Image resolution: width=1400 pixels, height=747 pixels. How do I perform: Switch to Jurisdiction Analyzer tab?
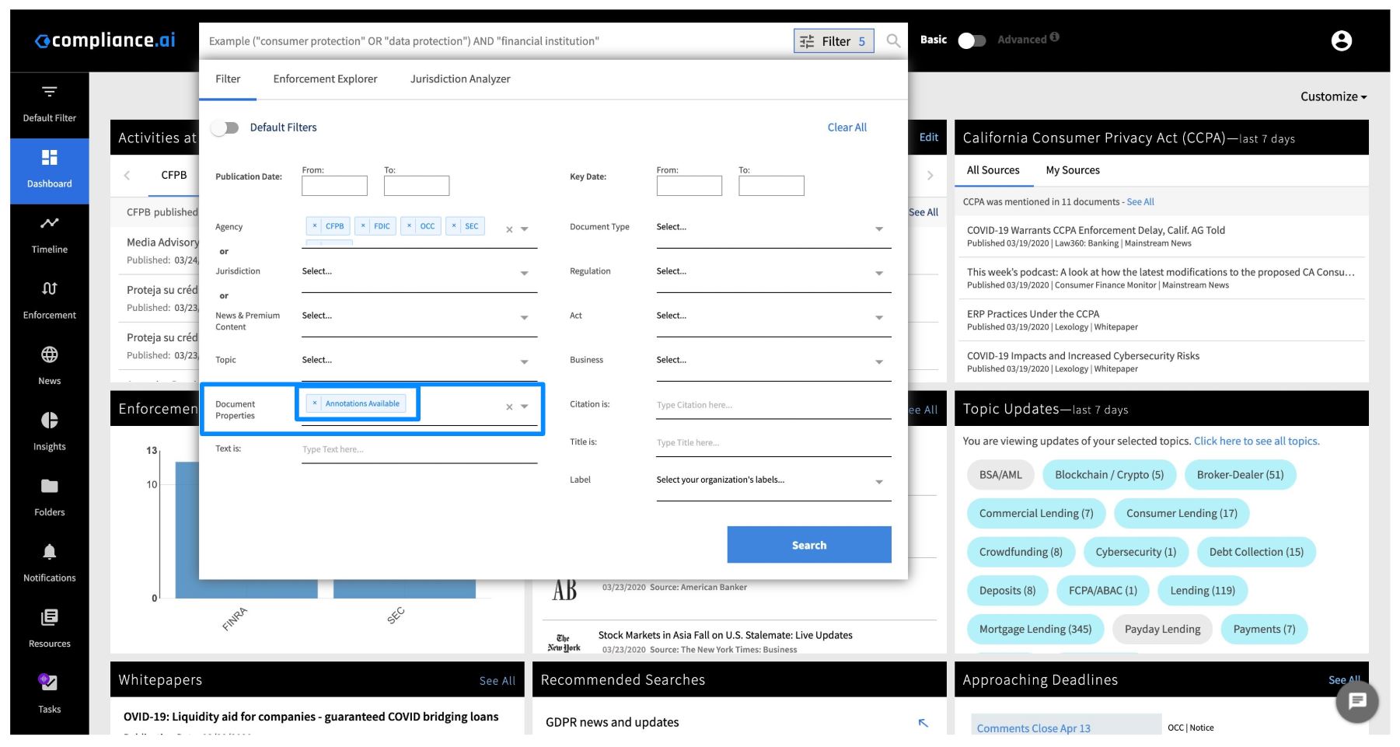460,79
